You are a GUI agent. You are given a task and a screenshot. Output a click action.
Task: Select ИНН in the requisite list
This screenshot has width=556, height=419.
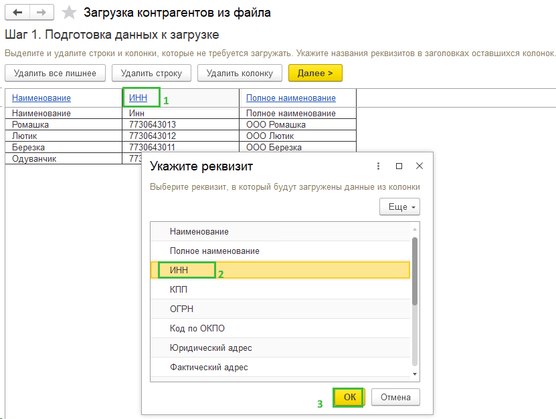[280, 270]
